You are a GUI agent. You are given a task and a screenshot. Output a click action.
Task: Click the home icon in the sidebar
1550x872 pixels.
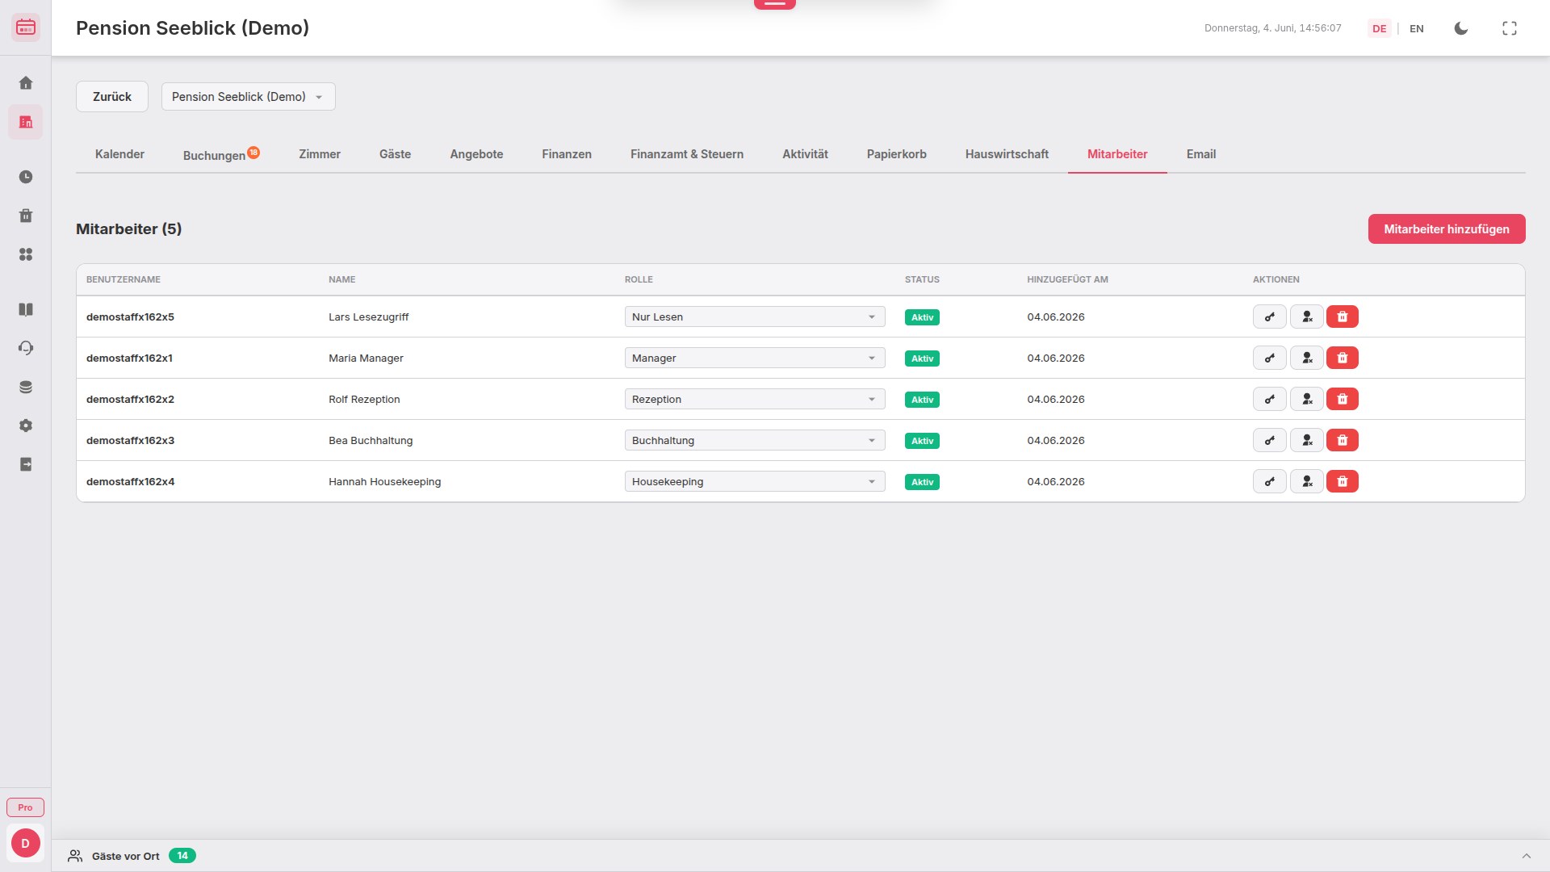[x=26, y=83]
